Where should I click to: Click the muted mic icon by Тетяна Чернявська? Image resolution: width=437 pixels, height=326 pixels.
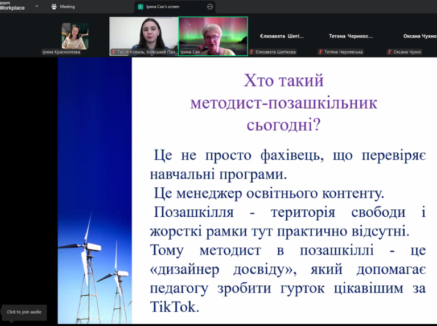click(321, 52)
